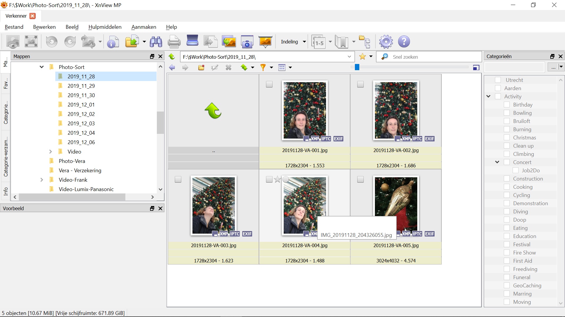Click the file properties info icon

(x=113, y=42)
